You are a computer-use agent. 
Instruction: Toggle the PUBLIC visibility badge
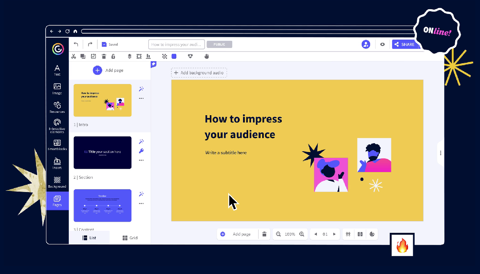coord(219,44)
